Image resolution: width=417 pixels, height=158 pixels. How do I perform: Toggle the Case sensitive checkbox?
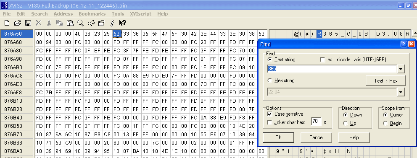tap(270, 114)
